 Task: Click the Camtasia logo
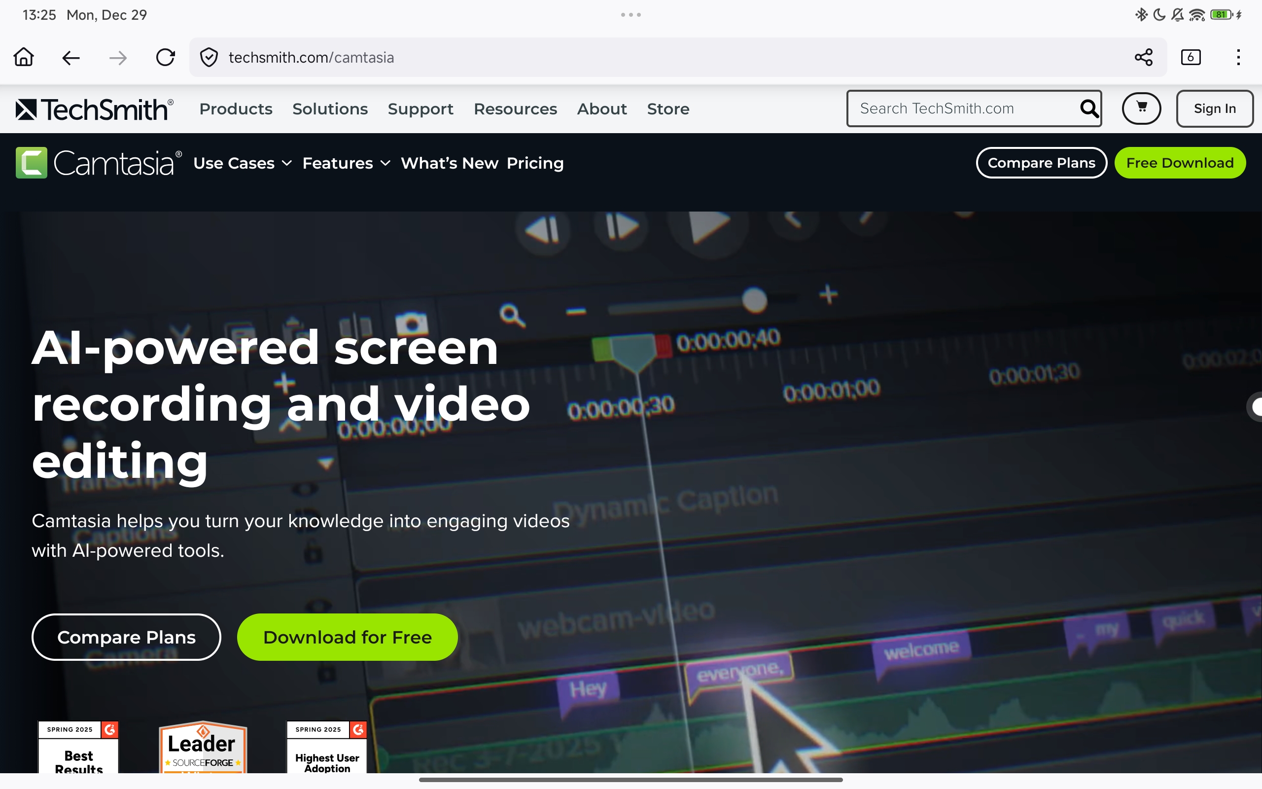click(x=97, y=162)
